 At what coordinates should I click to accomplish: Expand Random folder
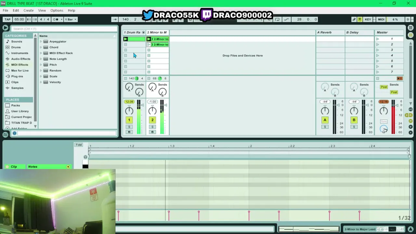pyautogui.click(x=41, y=71)
